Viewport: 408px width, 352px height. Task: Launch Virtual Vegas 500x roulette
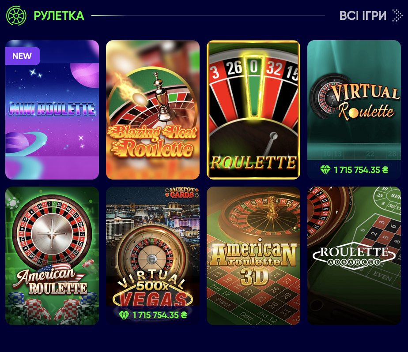click(x=153, y=256)
